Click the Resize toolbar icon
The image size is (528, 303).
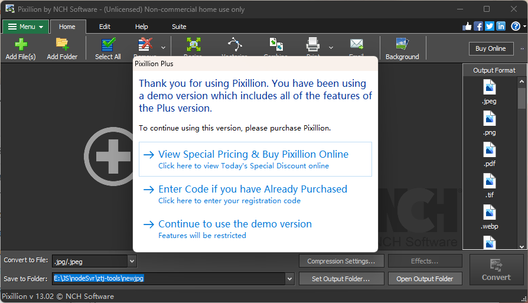click(194, 44)
